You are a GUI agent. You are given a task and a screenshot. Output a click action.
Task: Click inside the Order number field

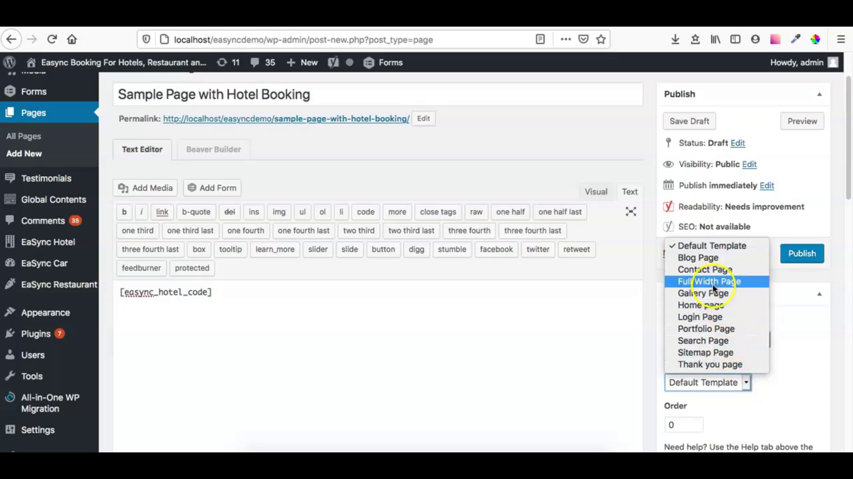[x=684, y=424]
